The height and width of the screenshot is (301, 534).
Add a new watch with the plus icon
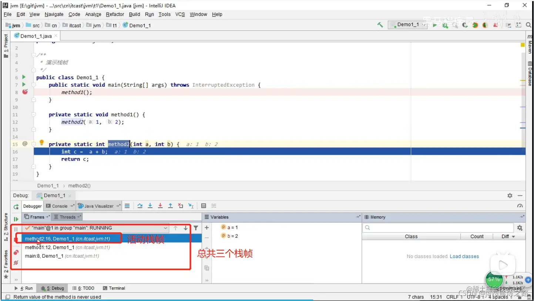[207, 228]
